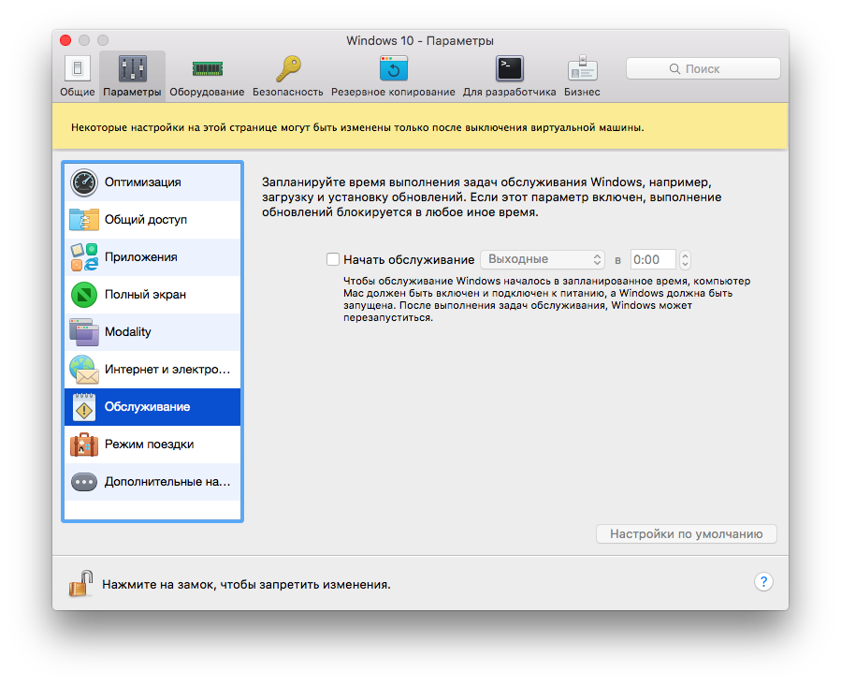841x685 pixels.
Task: Expand the Выходные day dropdown
Action: (543, 259)
